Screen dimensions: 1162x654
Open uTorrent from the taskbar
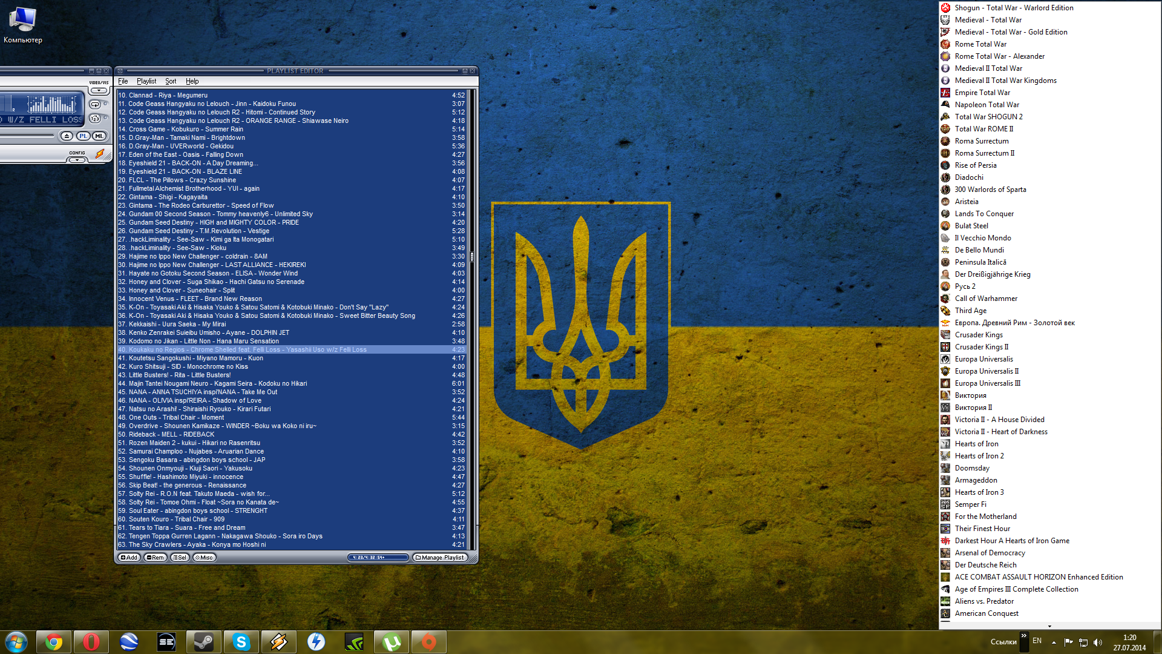tap(391, 642)
